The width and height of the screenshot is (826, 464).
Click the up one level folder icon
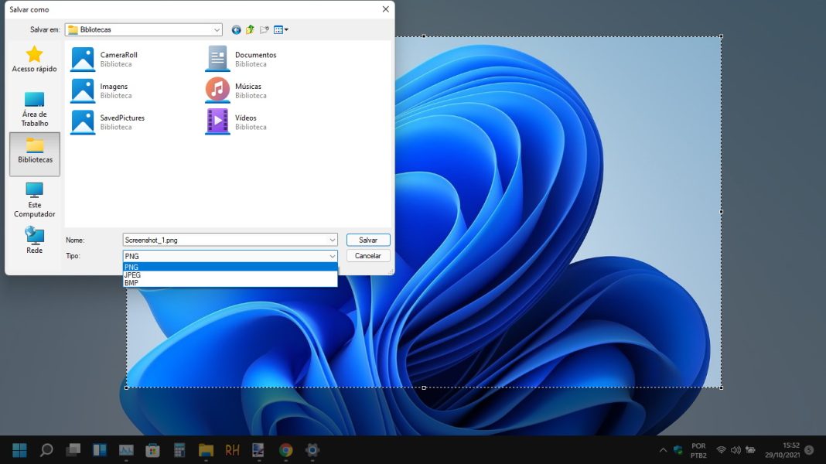click(248, 29)
